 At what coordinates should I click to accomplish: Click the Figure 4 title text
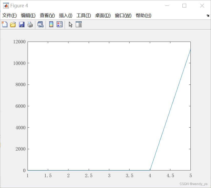click(x=19, y=6)
